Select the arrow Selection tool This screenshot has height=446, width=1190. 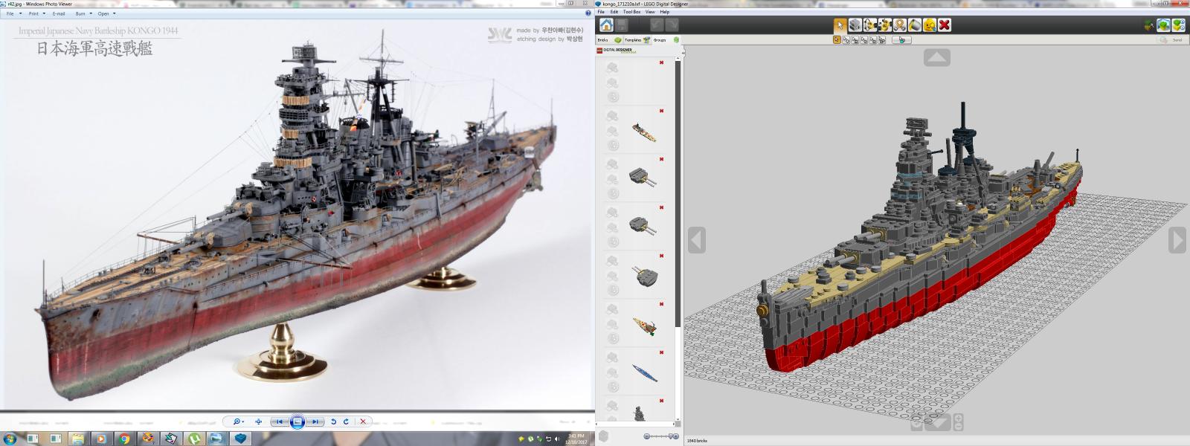[x=840, y=25]
